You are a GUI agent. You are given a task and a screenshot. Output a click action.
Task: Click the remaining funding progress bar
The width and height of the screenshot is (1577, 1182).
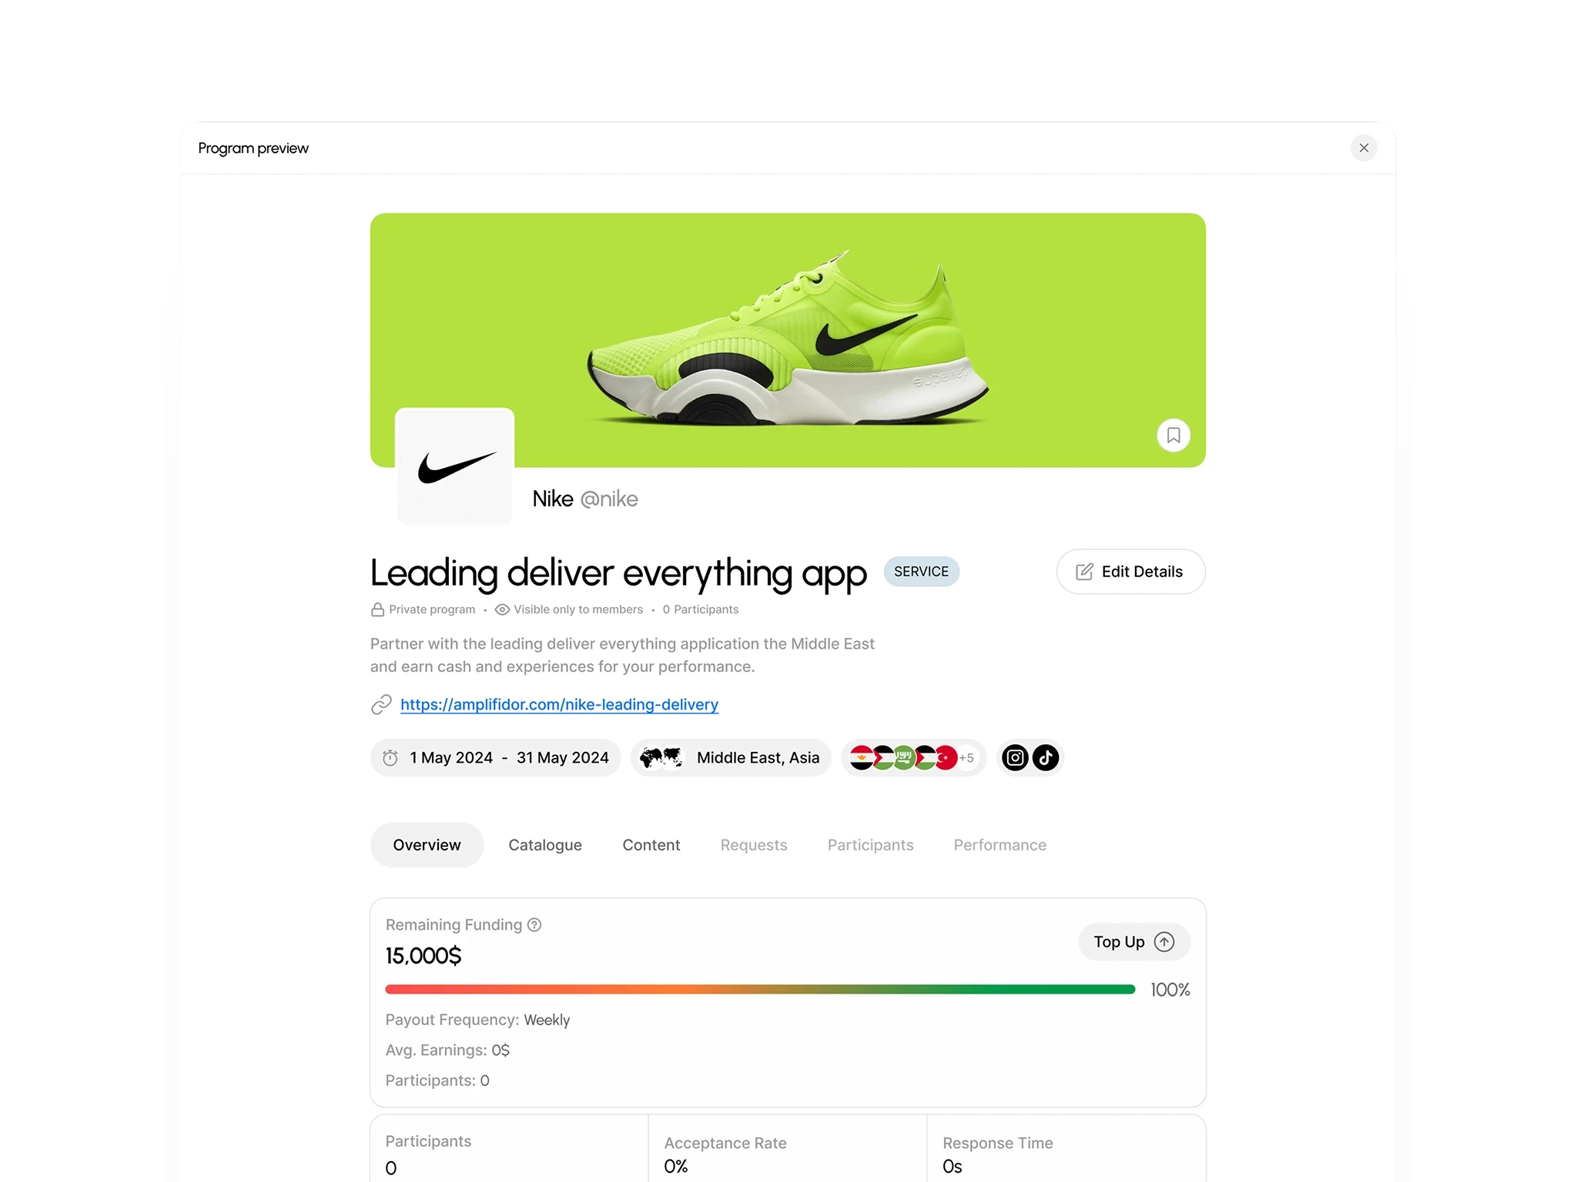click(x=759, y=990)
